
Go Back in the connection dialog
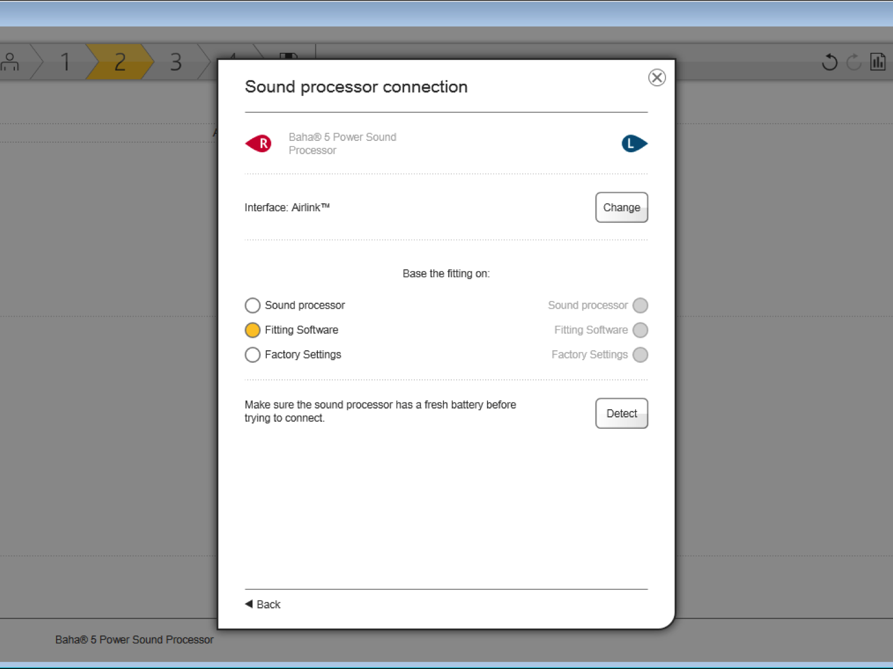pos(263,604)
